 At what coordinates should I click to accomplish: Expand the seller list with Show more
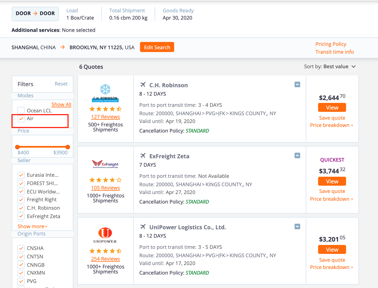coord(32,226)
